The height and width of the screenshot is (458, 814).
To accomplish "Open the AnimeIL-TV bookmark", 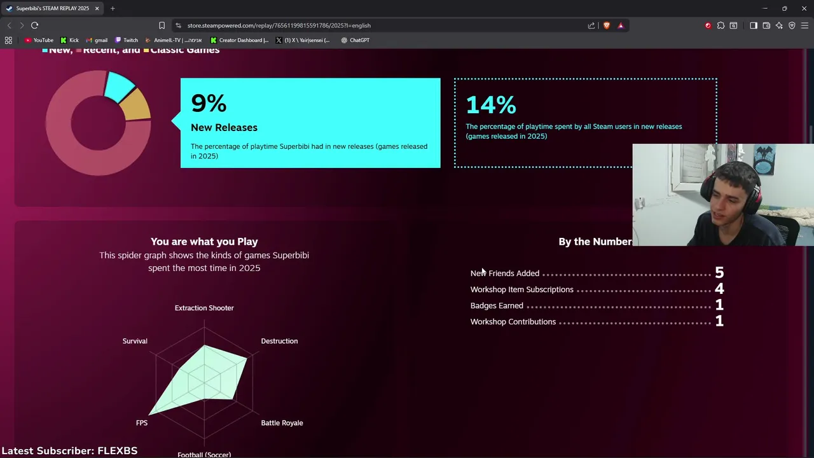I will pyautogui.click(x=174, y=40).
